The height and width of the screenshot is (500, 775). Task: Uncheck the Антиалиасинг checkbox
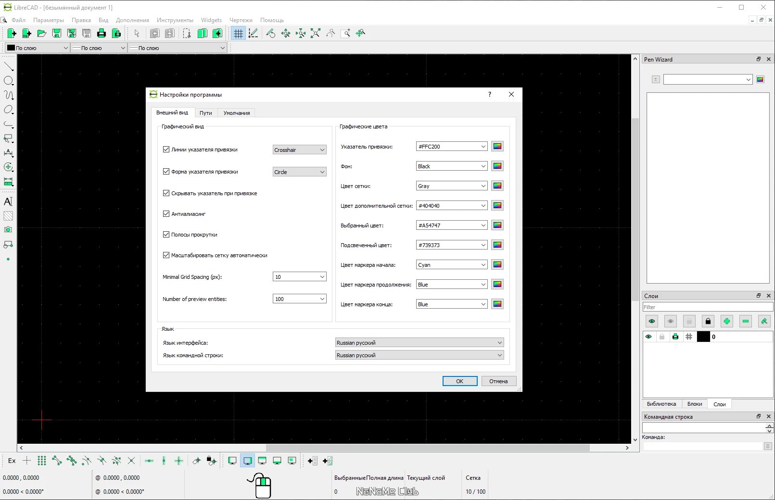pyautogui.click(x=166, y=213)
